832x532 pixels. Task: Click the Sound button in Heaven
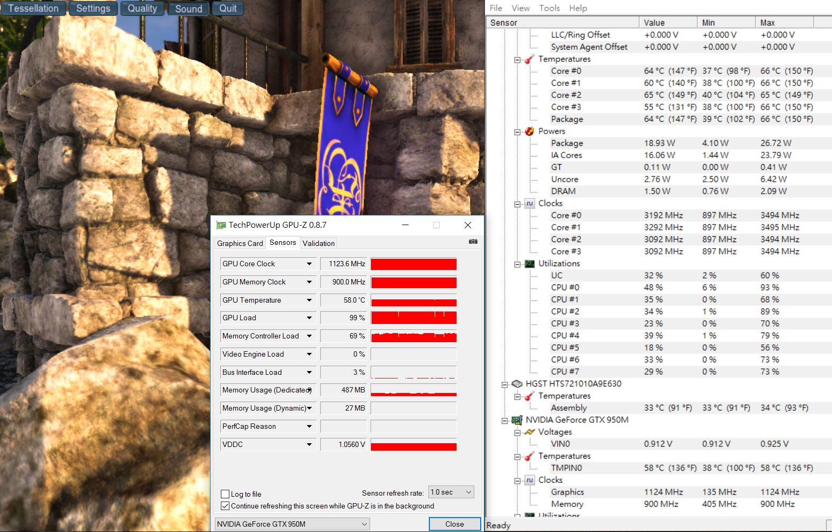point(189,9)
